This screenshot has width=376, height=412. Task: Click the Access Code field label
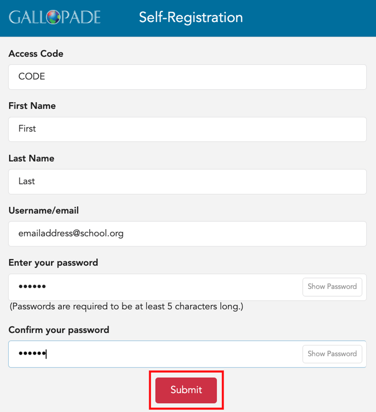pyautogui.click(x=36, y=54)
